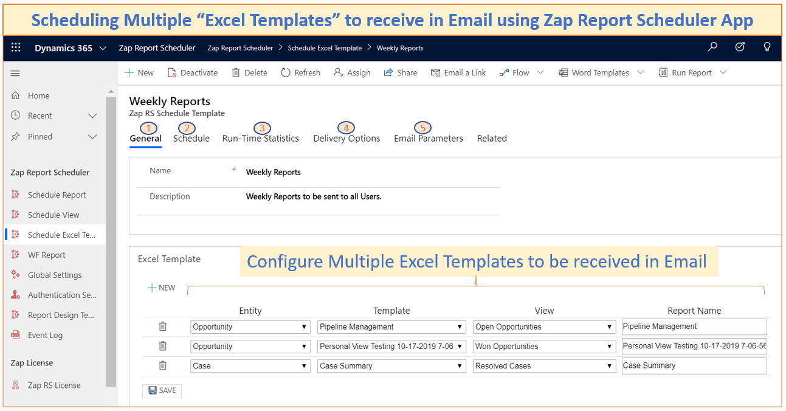Click Refresh in command bar
The image size is (786, 411).
coord(300,72)
